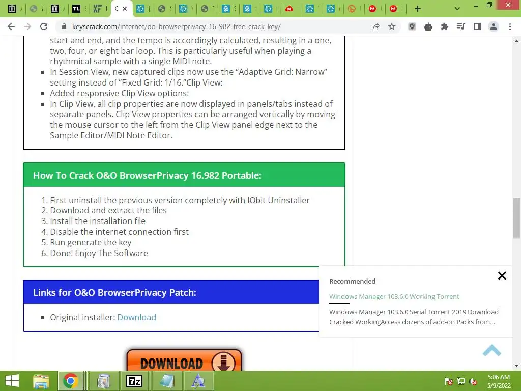Image resolution: width=521 pixels, height=391 pixels.
Task: Close the active keyscrack tab
Action: coord(125,9)
